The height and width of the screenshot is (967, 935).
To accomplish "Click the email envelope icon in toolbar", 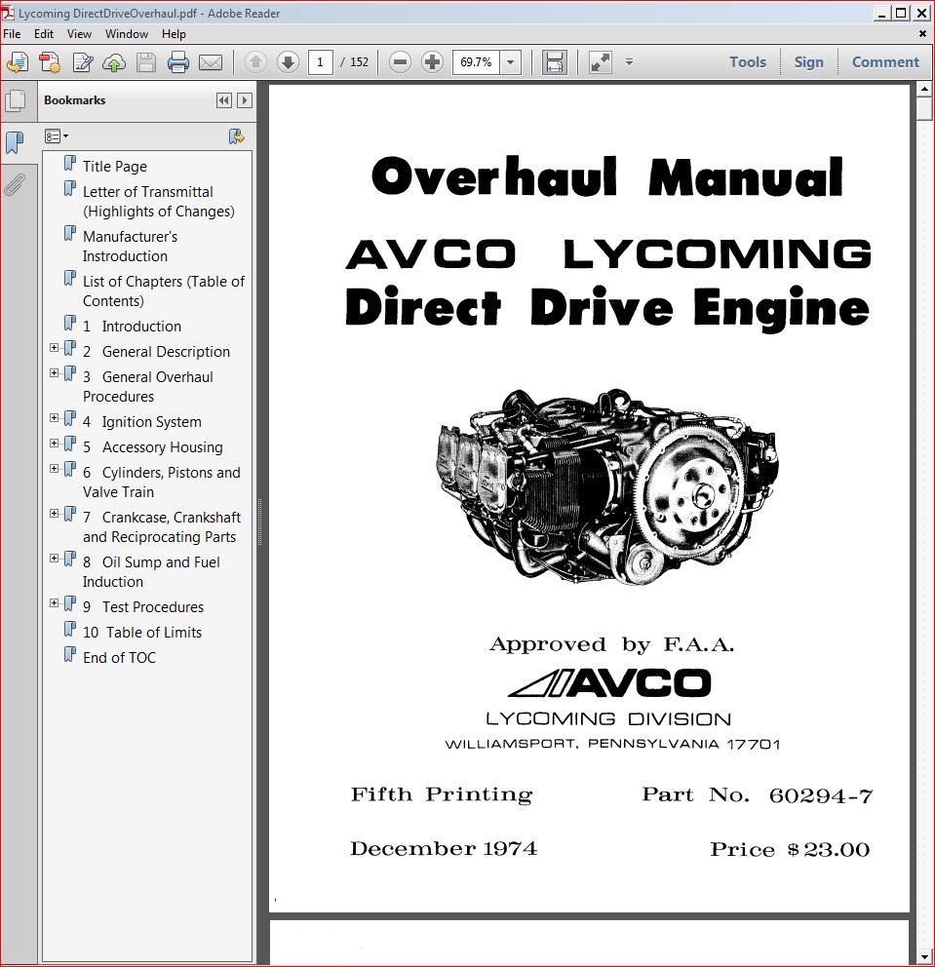I will click(x=211, y=62).
